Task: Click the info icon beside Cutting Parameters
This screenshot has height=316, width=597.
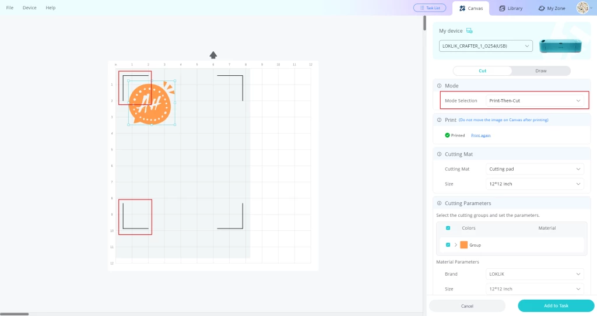Action: click(440, 203)
